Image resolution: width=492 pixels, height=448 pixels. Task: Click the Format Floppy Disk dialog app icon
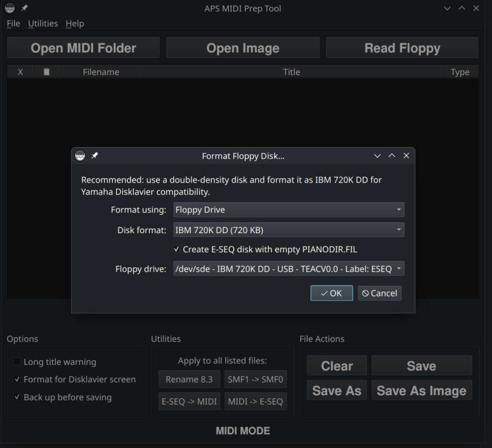click(80, 155)
